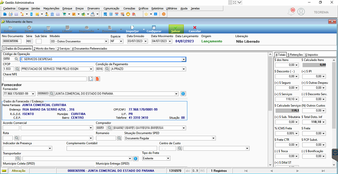Open the calculator icon in the toolbar
Viewport: 338px width, 174px height.
click(x=111, y=14)
